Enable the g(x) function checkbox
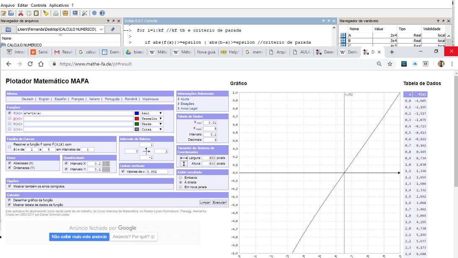The width and height of the screenshot is (458, 258). coord(10,119)
